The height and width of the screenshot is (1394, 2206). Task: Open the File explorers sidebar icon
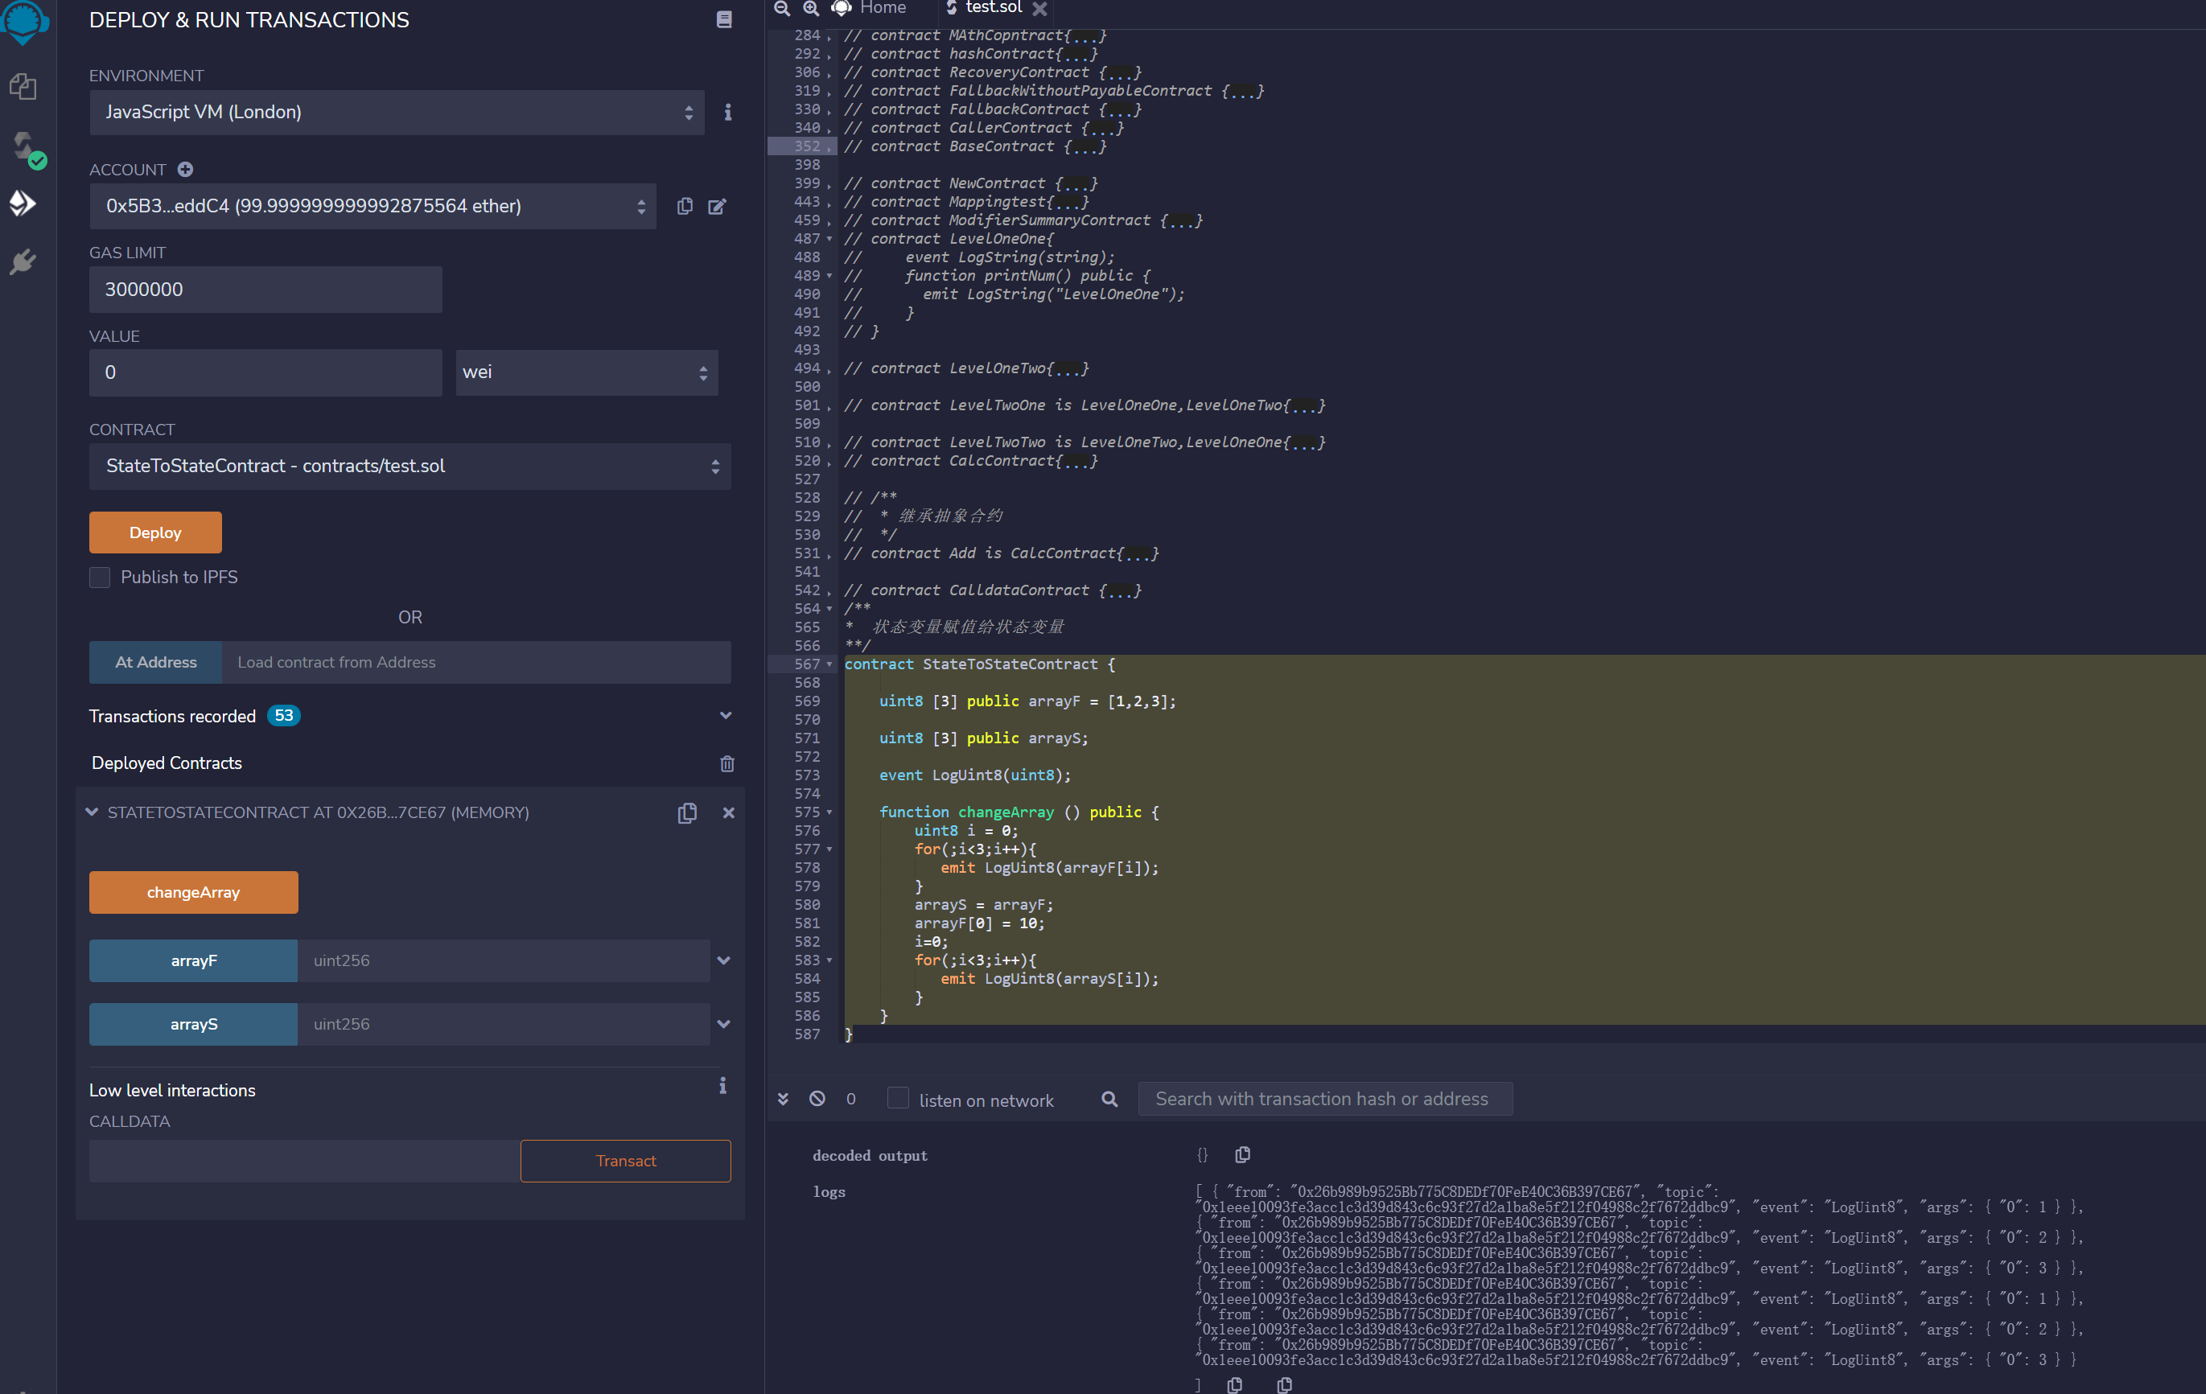click(x=23, y=87)
